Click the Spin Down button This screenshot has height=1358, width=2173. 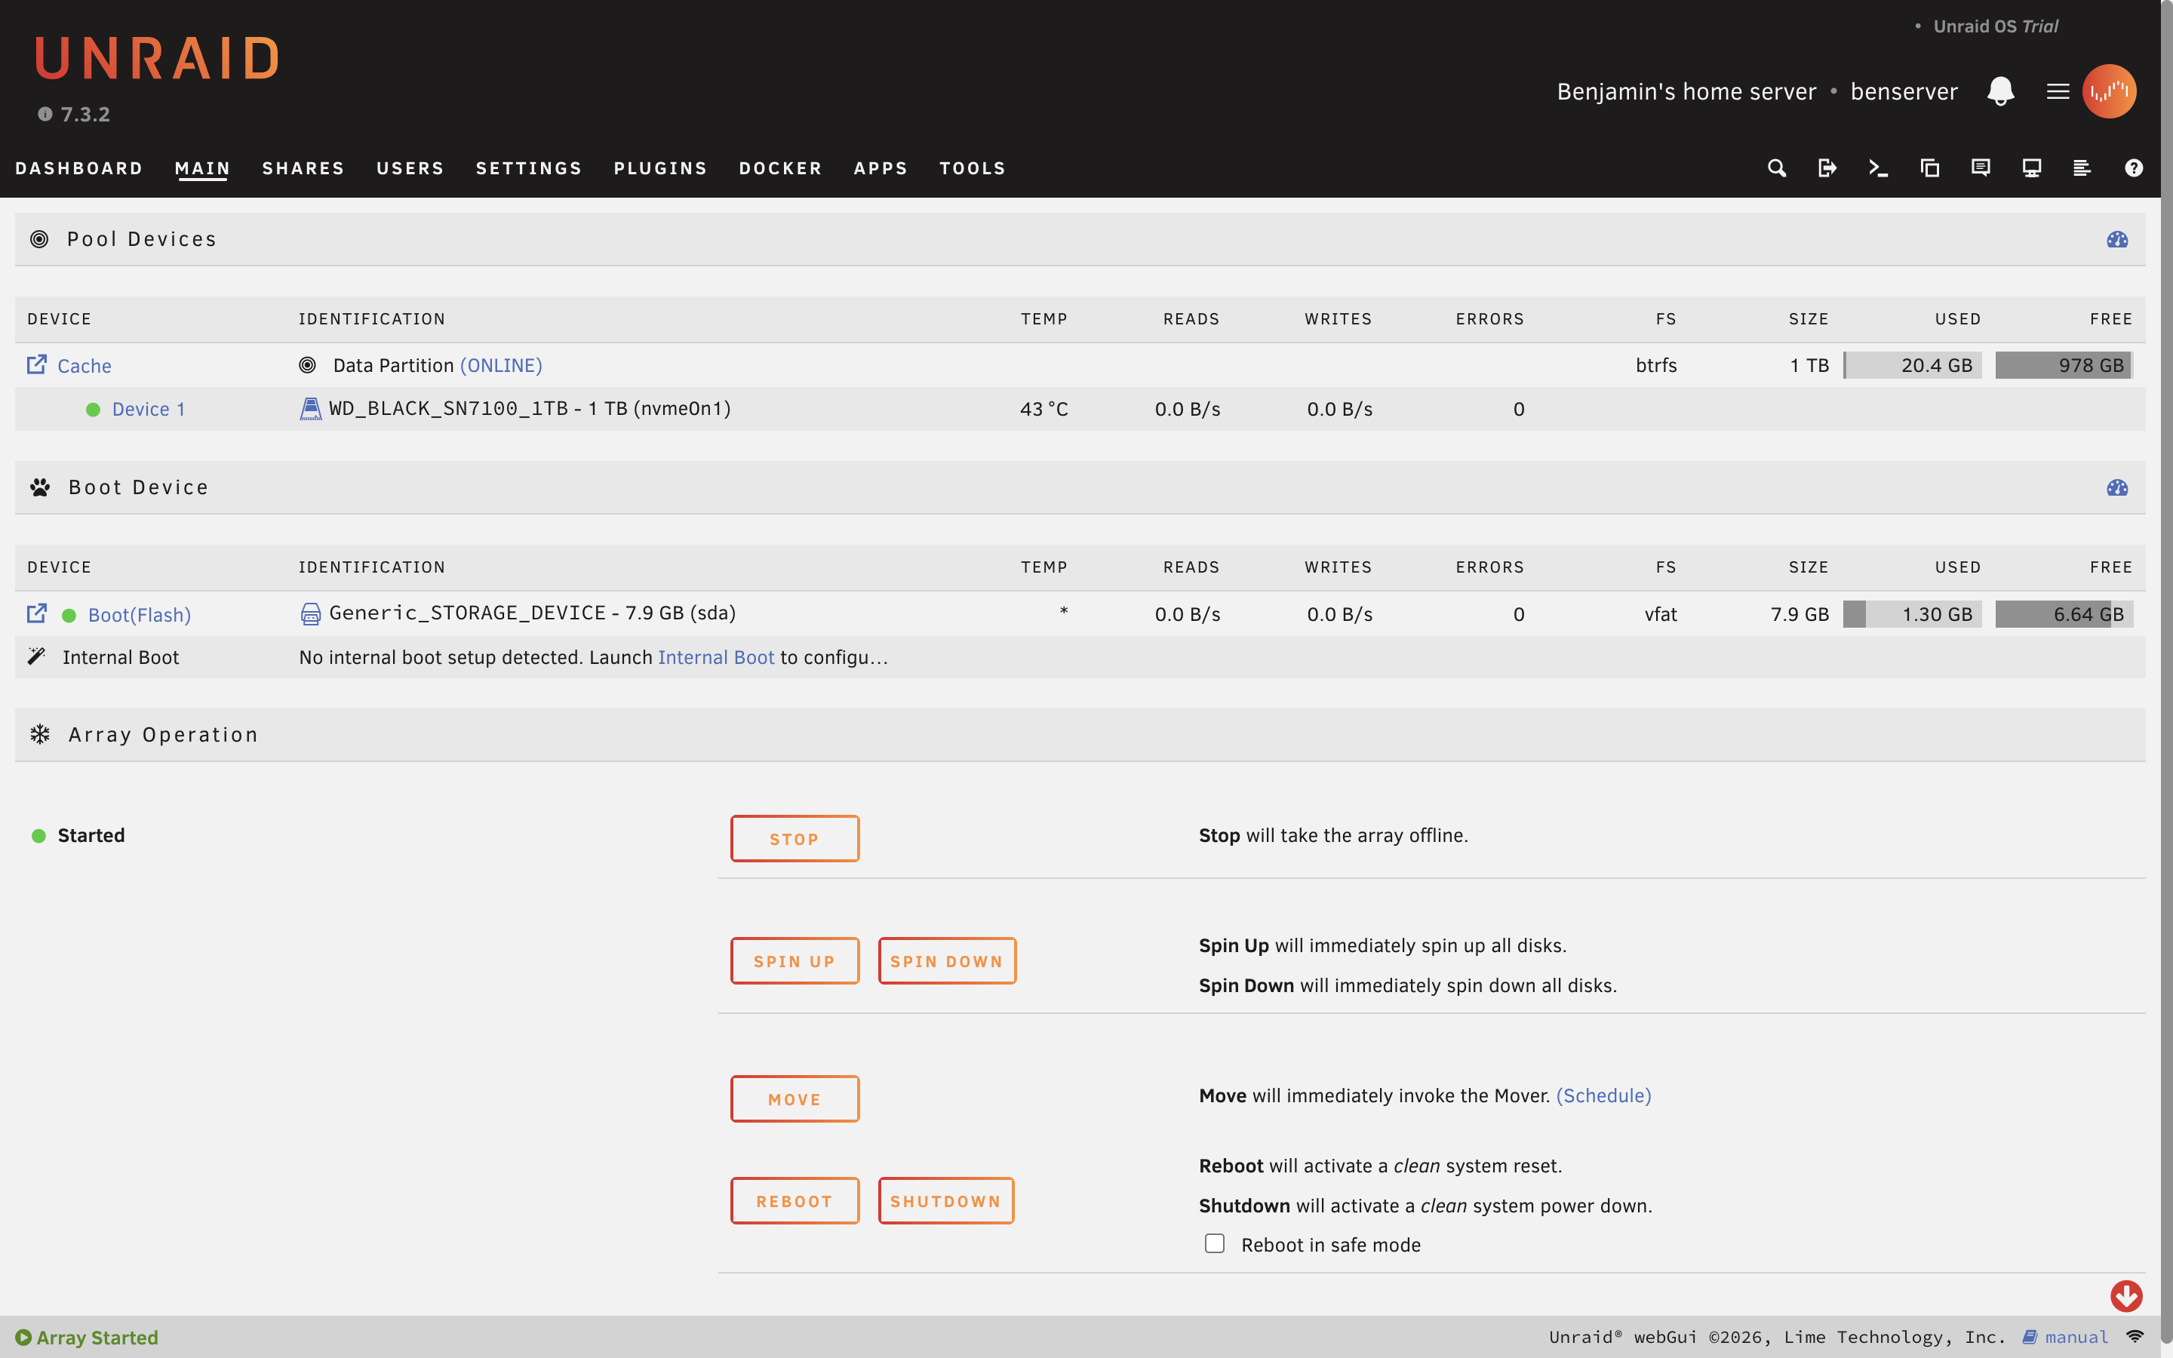click(946, 961)
